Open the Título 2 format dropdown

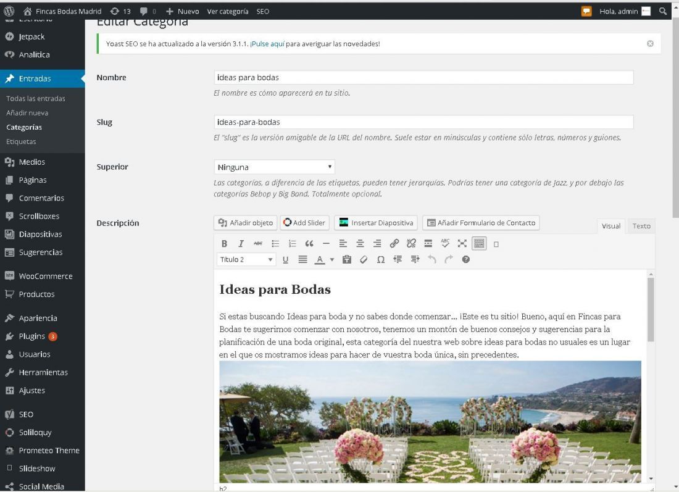(x=246, y=259)
